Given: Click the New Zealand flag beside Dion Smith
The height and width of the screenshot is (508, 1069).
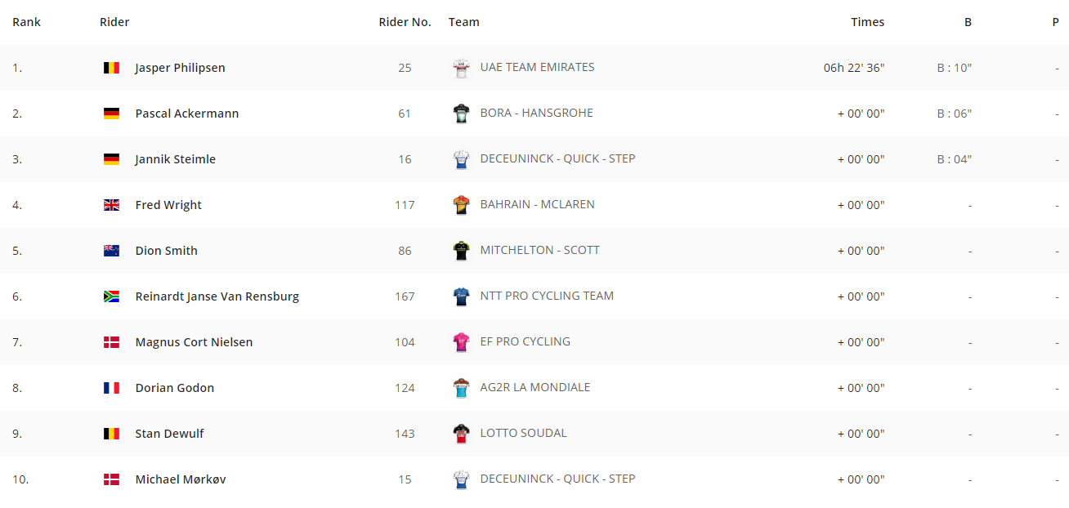Looking at the screenshot, I should coord(111,251).
